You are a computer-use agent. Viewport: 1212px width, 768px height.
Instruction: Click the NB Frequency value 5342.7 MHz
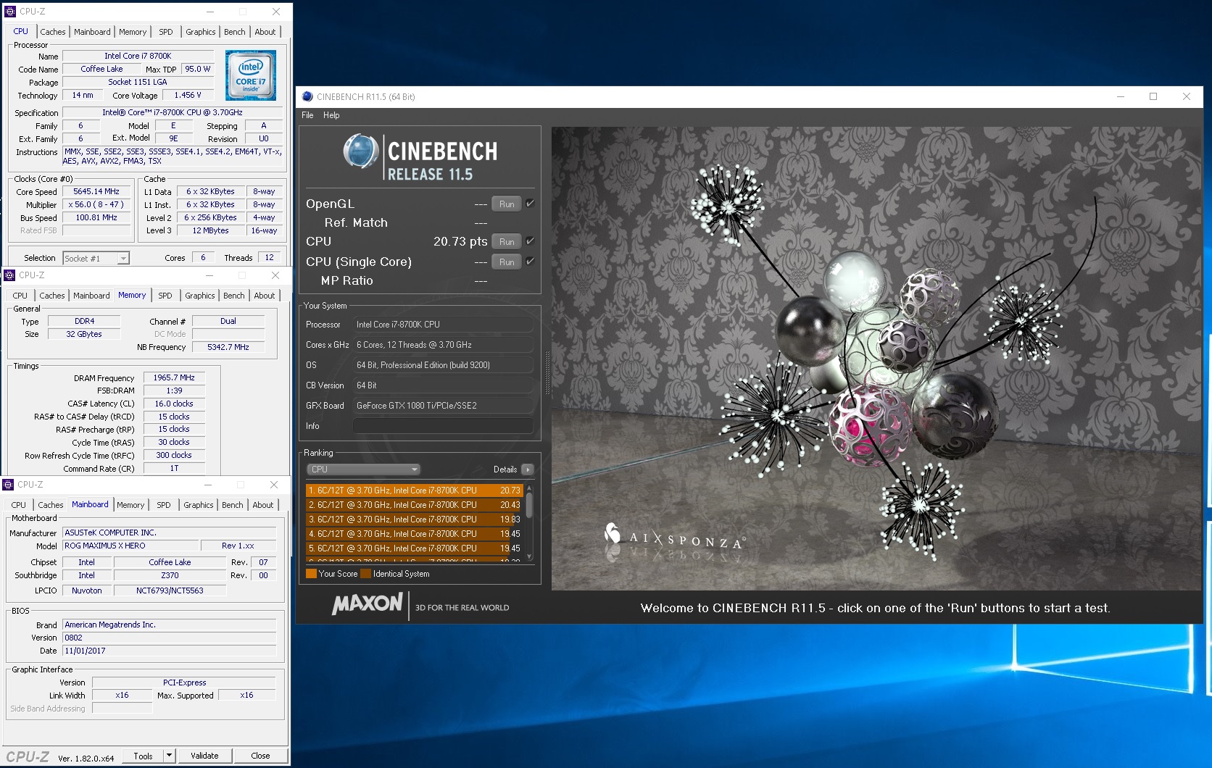click(x=228, y=348)
